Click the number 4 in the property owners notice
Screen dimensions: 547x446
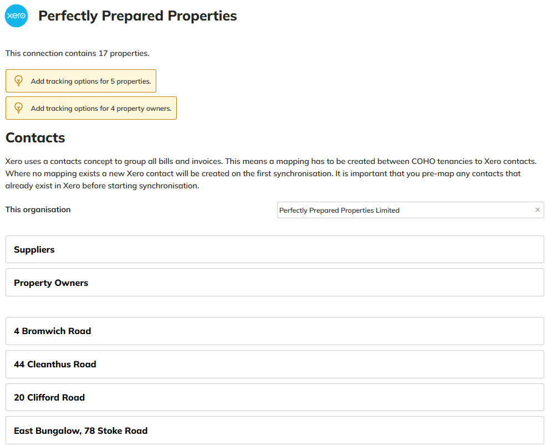click(x=113, y=109)
